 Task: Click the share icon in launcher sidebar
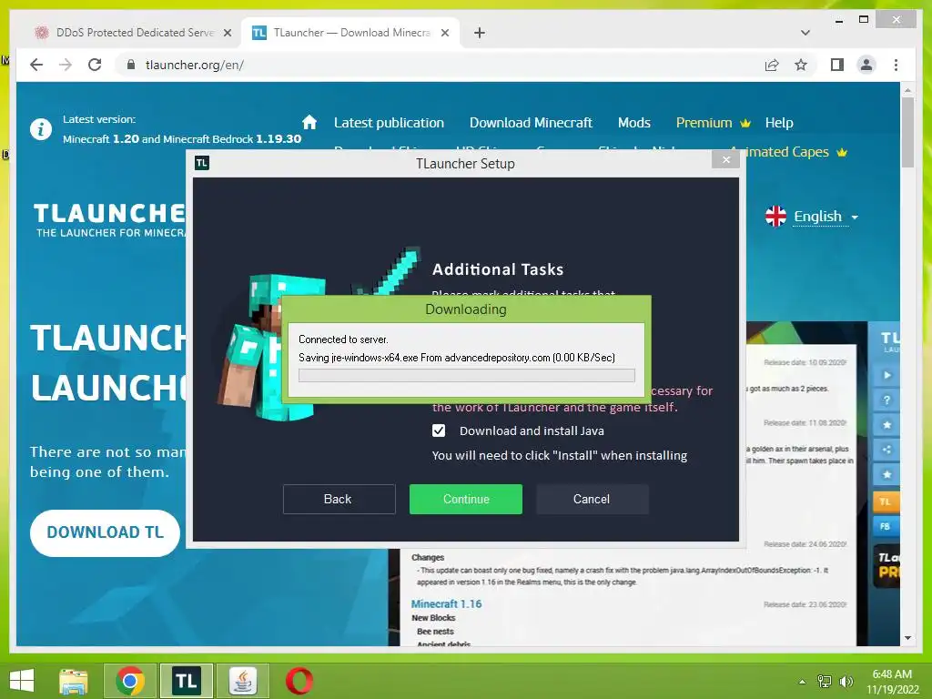pos(886,450)
